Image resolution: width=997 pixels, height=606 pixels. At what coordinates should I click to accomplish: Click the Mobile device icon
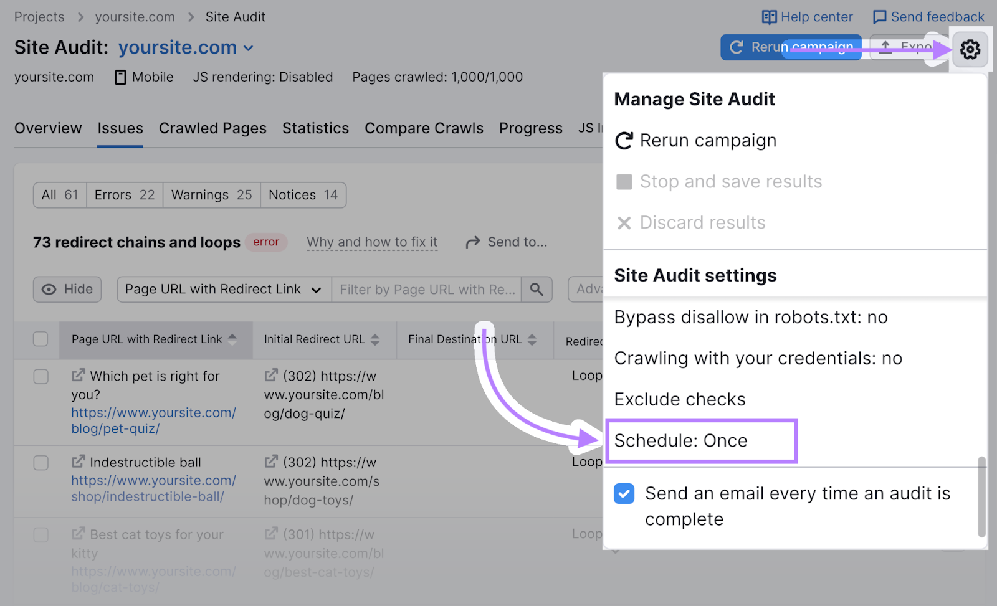pos(121,77)
